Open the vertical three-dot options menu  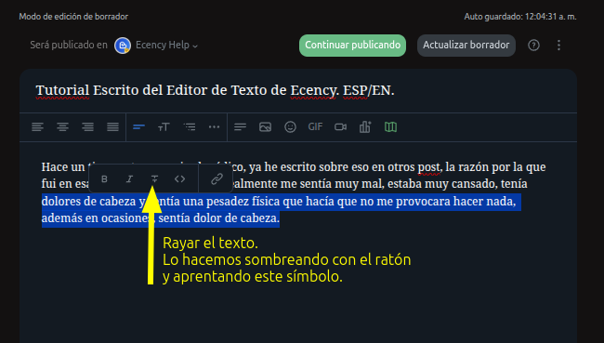click(558, 46)
